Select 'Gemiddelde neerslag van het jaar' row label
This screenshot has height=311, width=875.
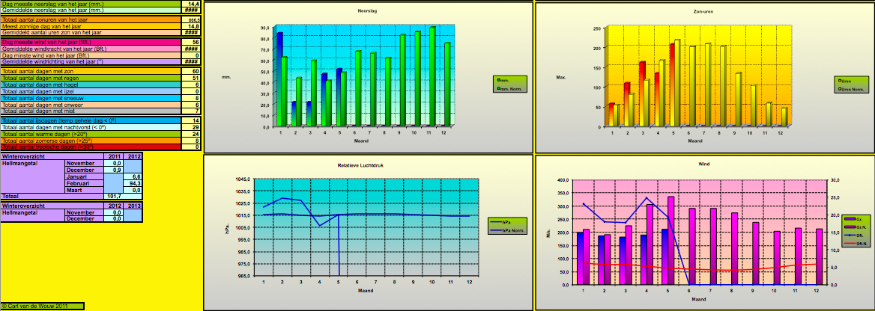pyautogui.click(x=91, y=10)
